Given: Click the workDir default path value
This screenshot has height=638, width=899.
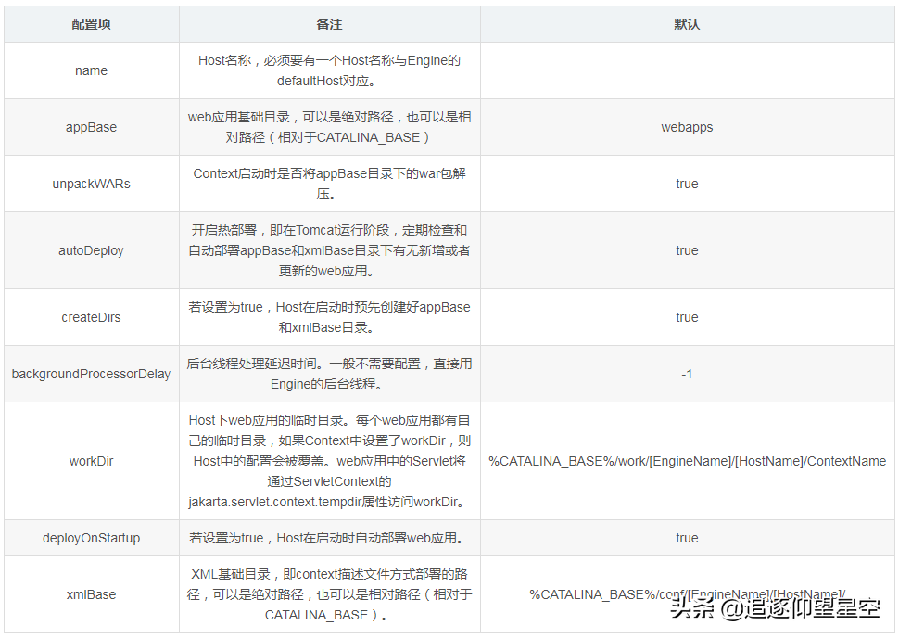Looking at the screenshot, I should pos(687,461).
